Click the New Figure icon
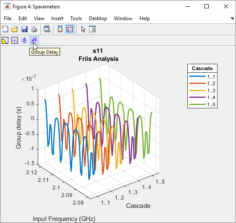The height and width of the screenshot is (223, 236). coord(5,29)
